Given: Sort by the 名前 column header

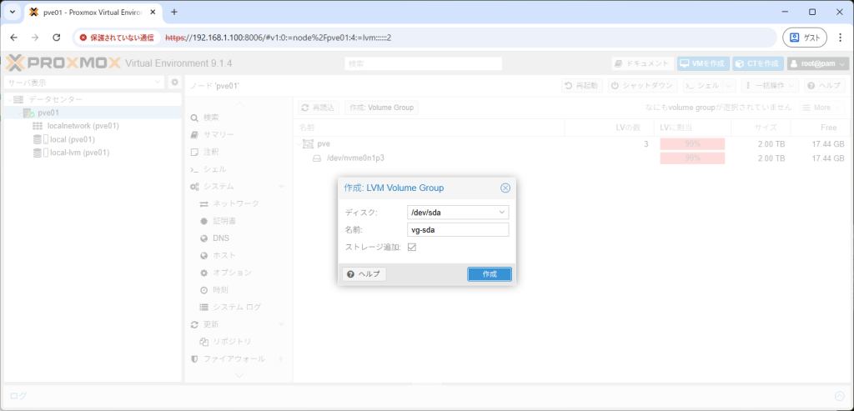Looking at the screenshot, I should (x=430, y=128).
